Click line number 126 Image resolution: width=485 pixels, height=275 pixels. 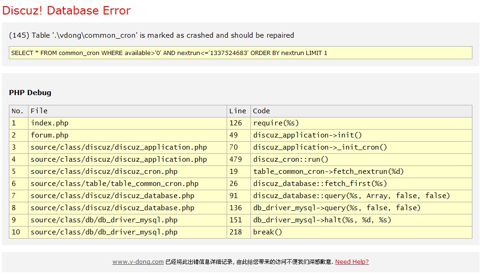pos(236,124)
